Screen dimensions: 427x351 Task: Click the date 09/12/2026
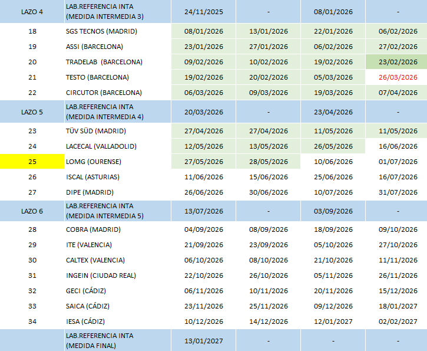pyautogui.click(x=333, y=306)
